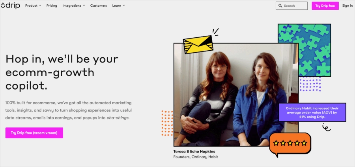355x167 pixels.
Task: Click the puzzle pieces image
Action: click(x=304, y=50)
